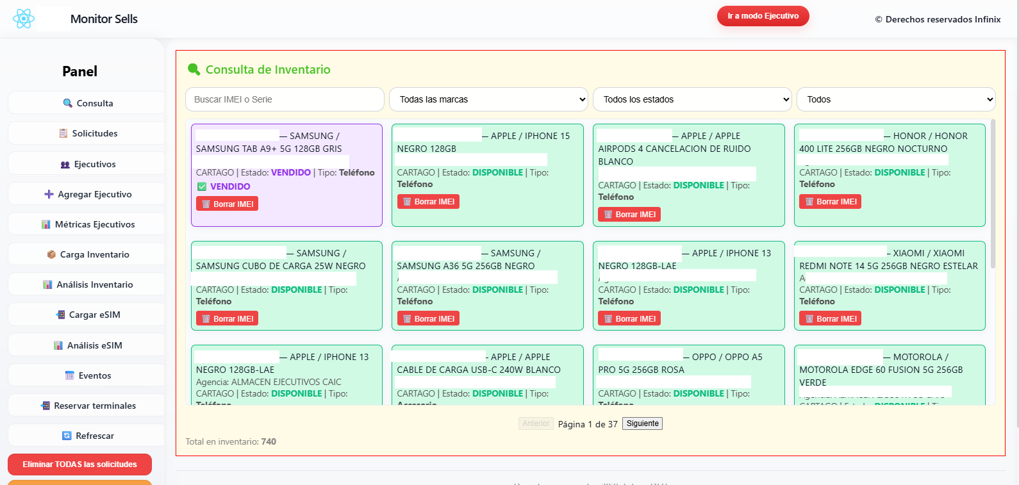Click Borrar IMEI on iPhone 15 Negro card
The width and height of the screenshot is (1019, 485).
tap(428, 201)
